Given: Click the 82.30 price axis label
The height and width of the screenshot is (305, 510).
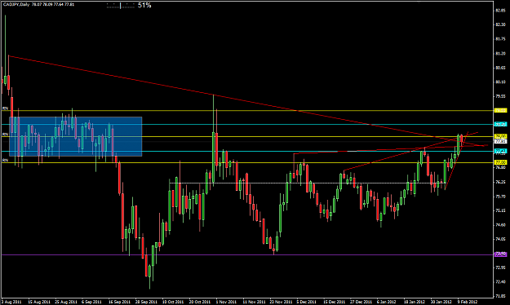Looking at the screenshot, I should tap(500, 24).
